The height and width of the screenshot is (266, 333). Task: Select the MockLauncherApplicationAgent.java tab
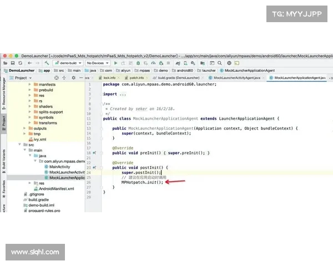297,78
